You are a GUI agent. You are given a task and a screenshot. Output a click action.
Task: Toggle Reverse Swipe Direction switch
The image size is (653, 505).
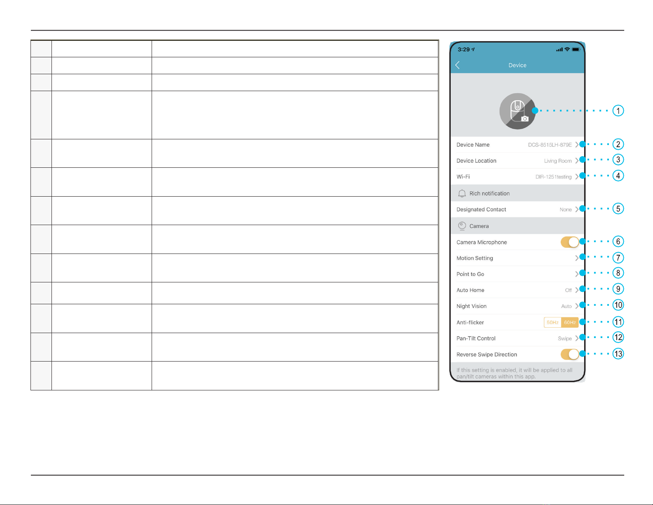pos(570,355)
